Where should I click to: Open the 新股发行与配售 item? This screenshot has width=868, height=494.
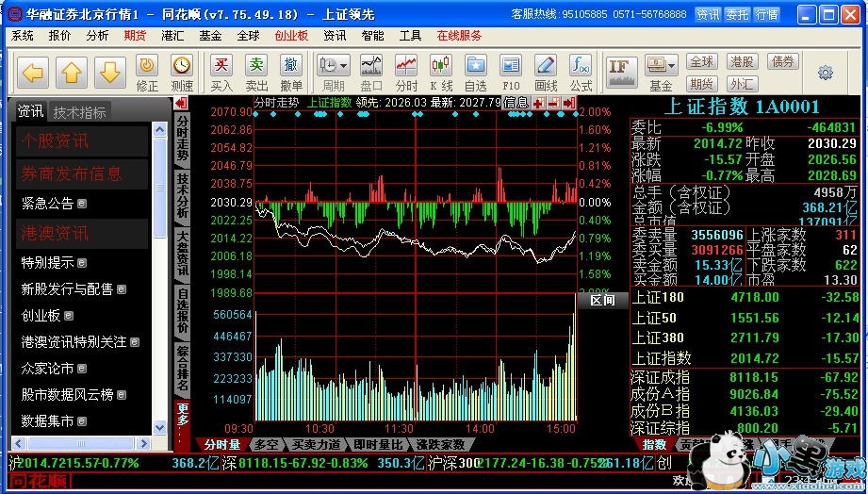coord(74,289)
